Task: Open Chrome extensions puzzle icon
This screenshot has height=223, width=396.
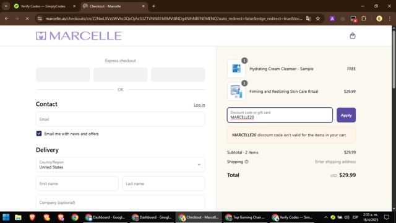Action: (364, 19)
